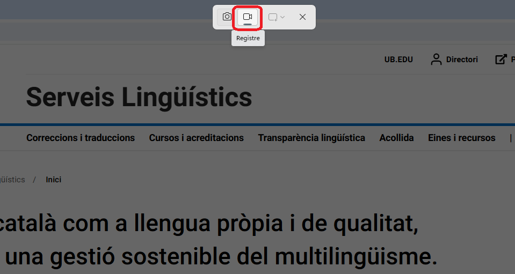Open the Cursos i acreditacions menu
Viewport: 515px width, 274px height.
coord(196,138)
